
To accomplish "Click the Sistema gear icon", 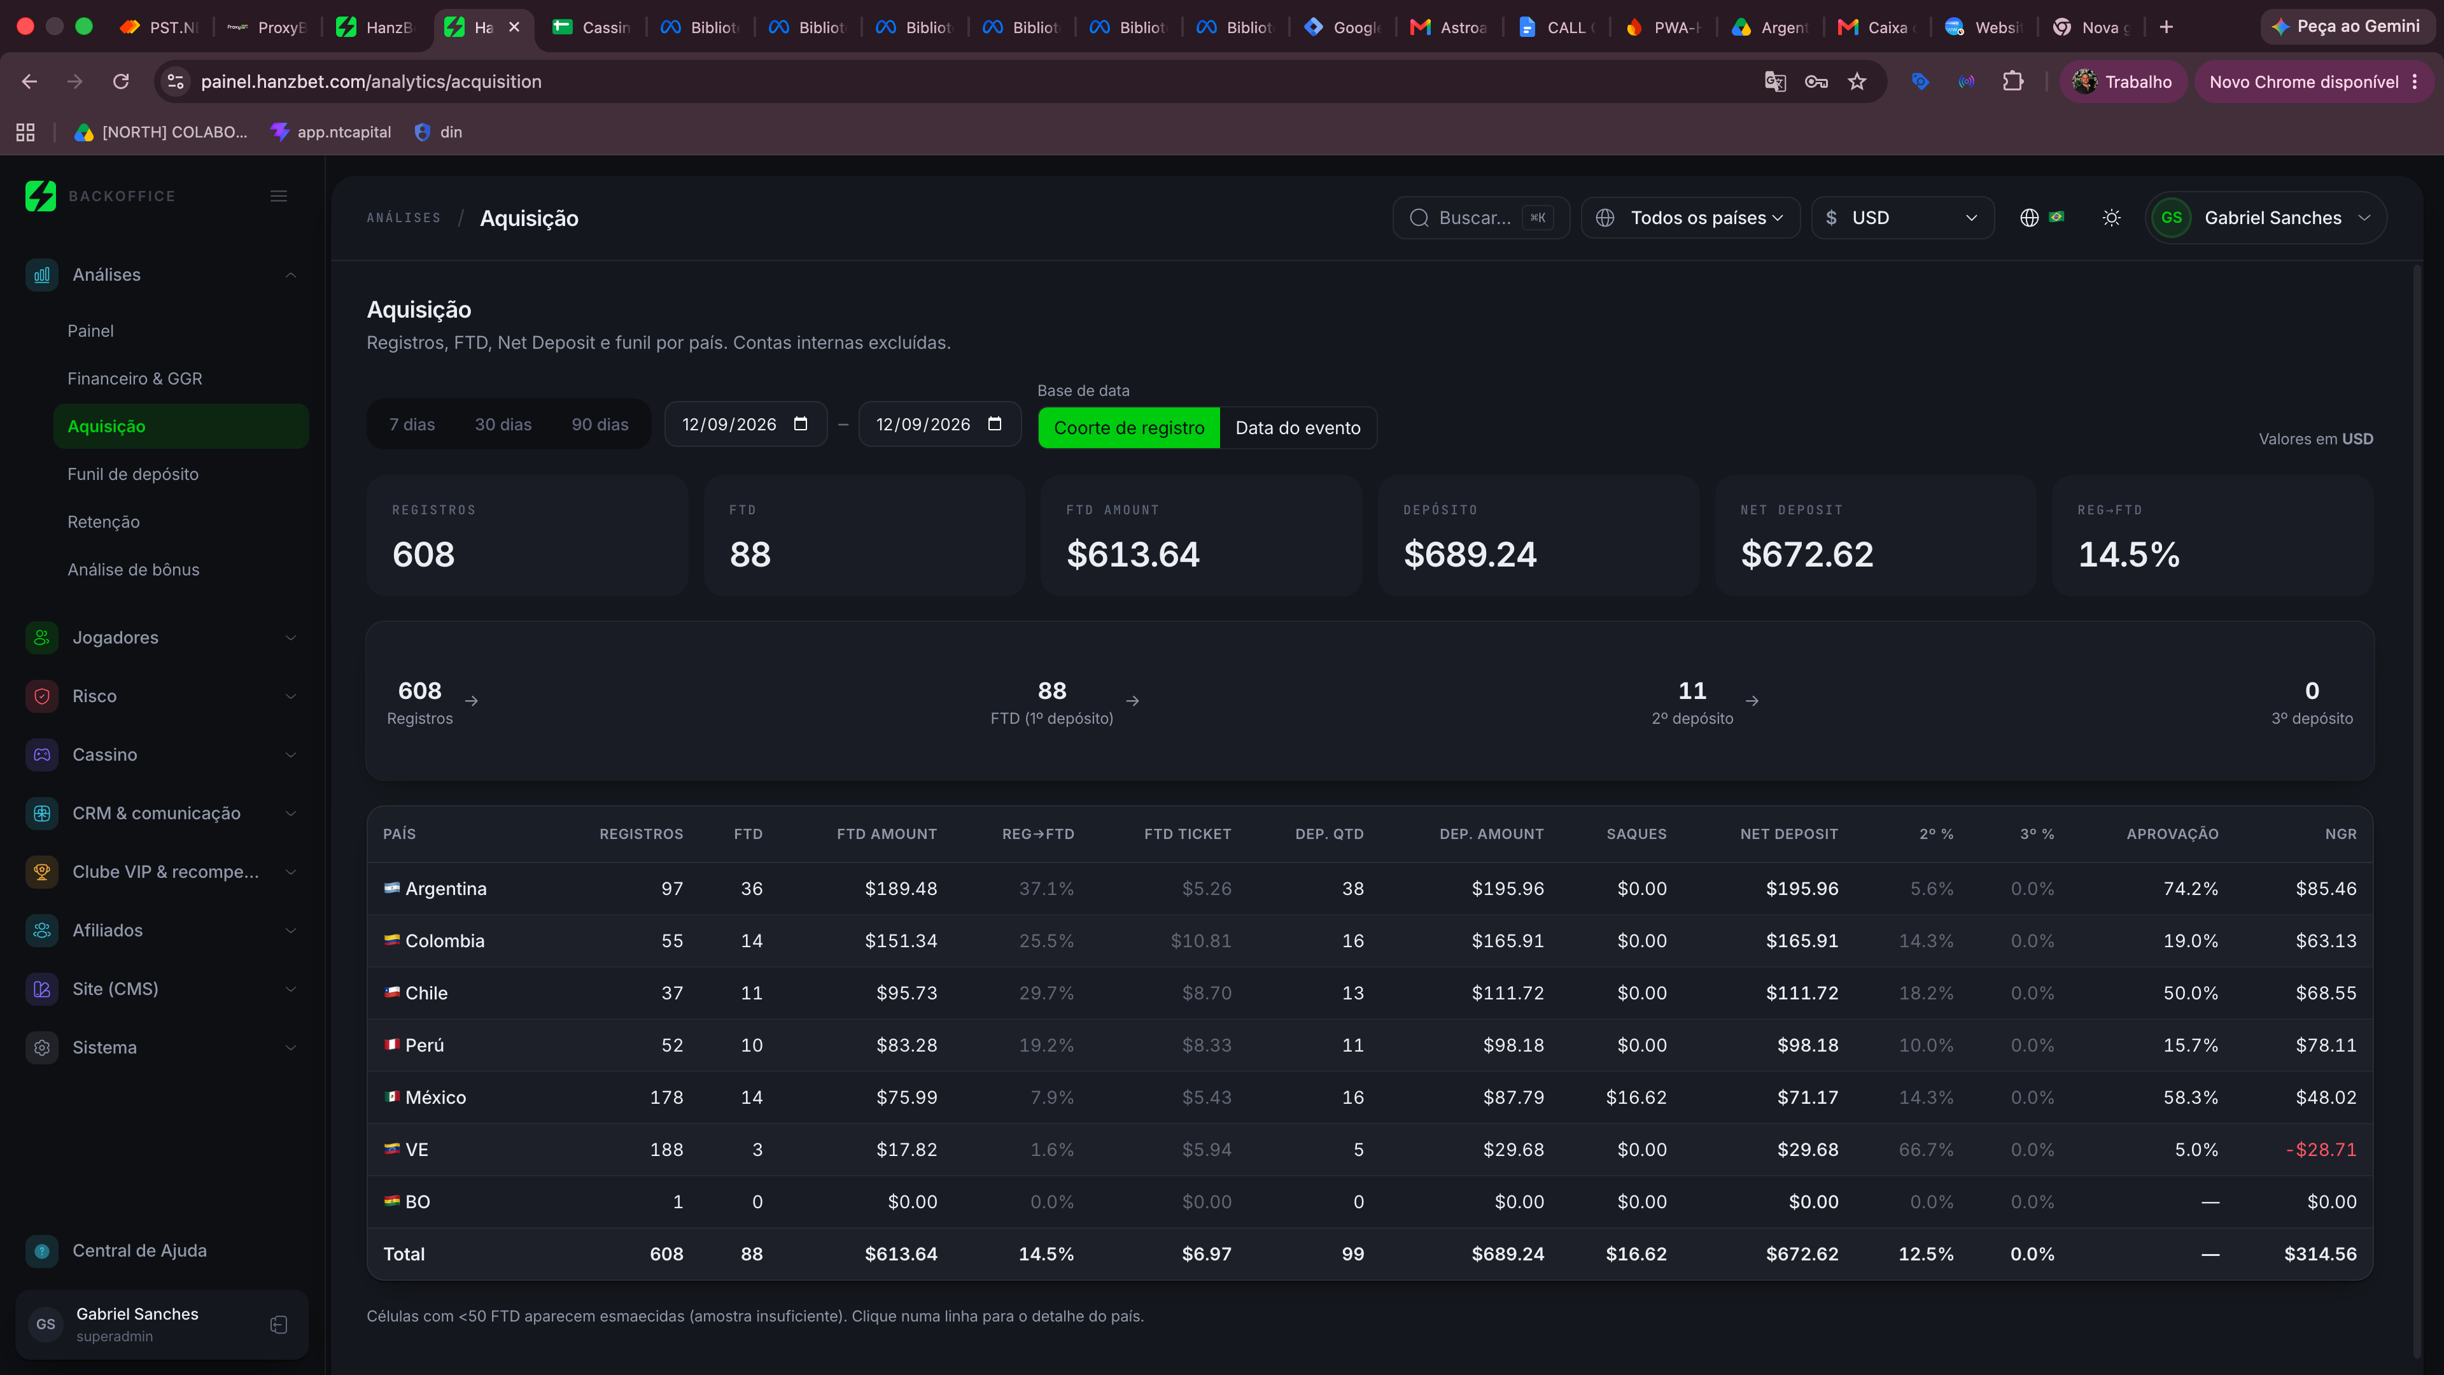I will (42, 1048).
